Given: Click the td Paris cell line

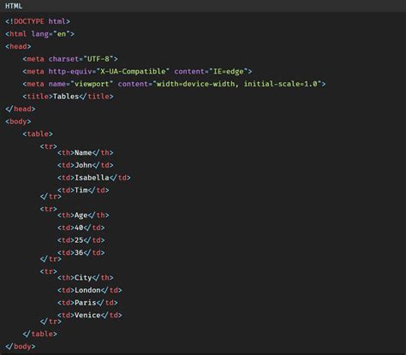Looking at the screenshot, I should click(87, 303).
